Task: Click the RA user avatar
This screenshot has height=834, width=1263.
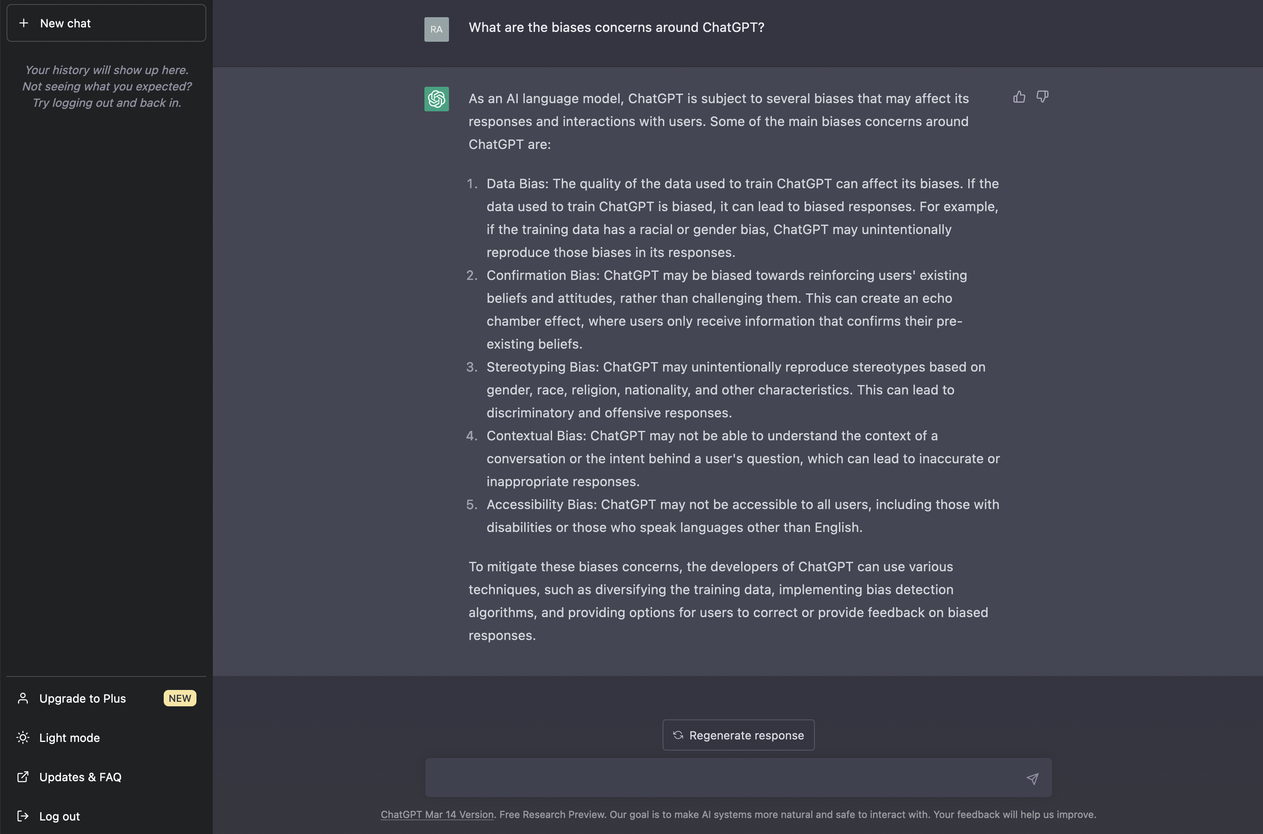Action: tap(436, 29)
